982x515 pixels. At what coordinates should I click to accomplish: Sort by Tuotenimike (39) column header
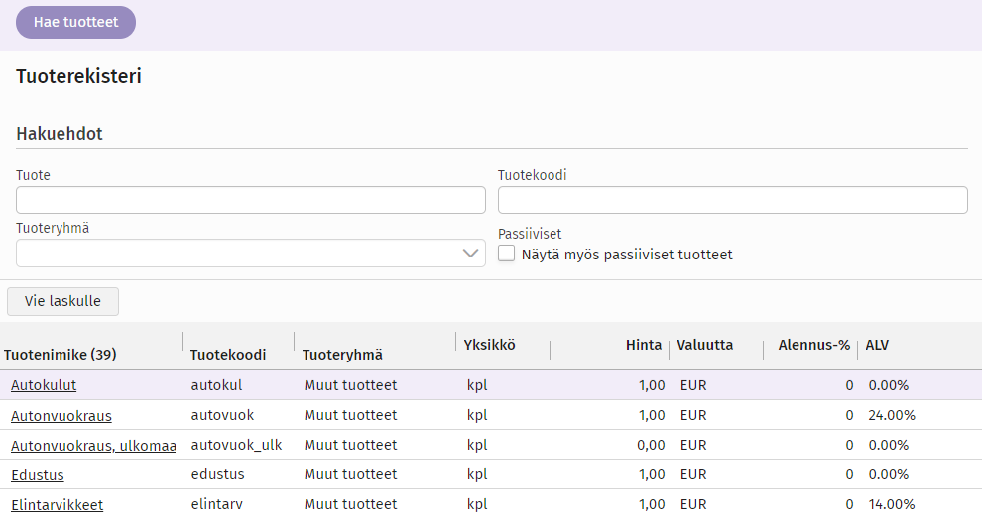(61, 355)
